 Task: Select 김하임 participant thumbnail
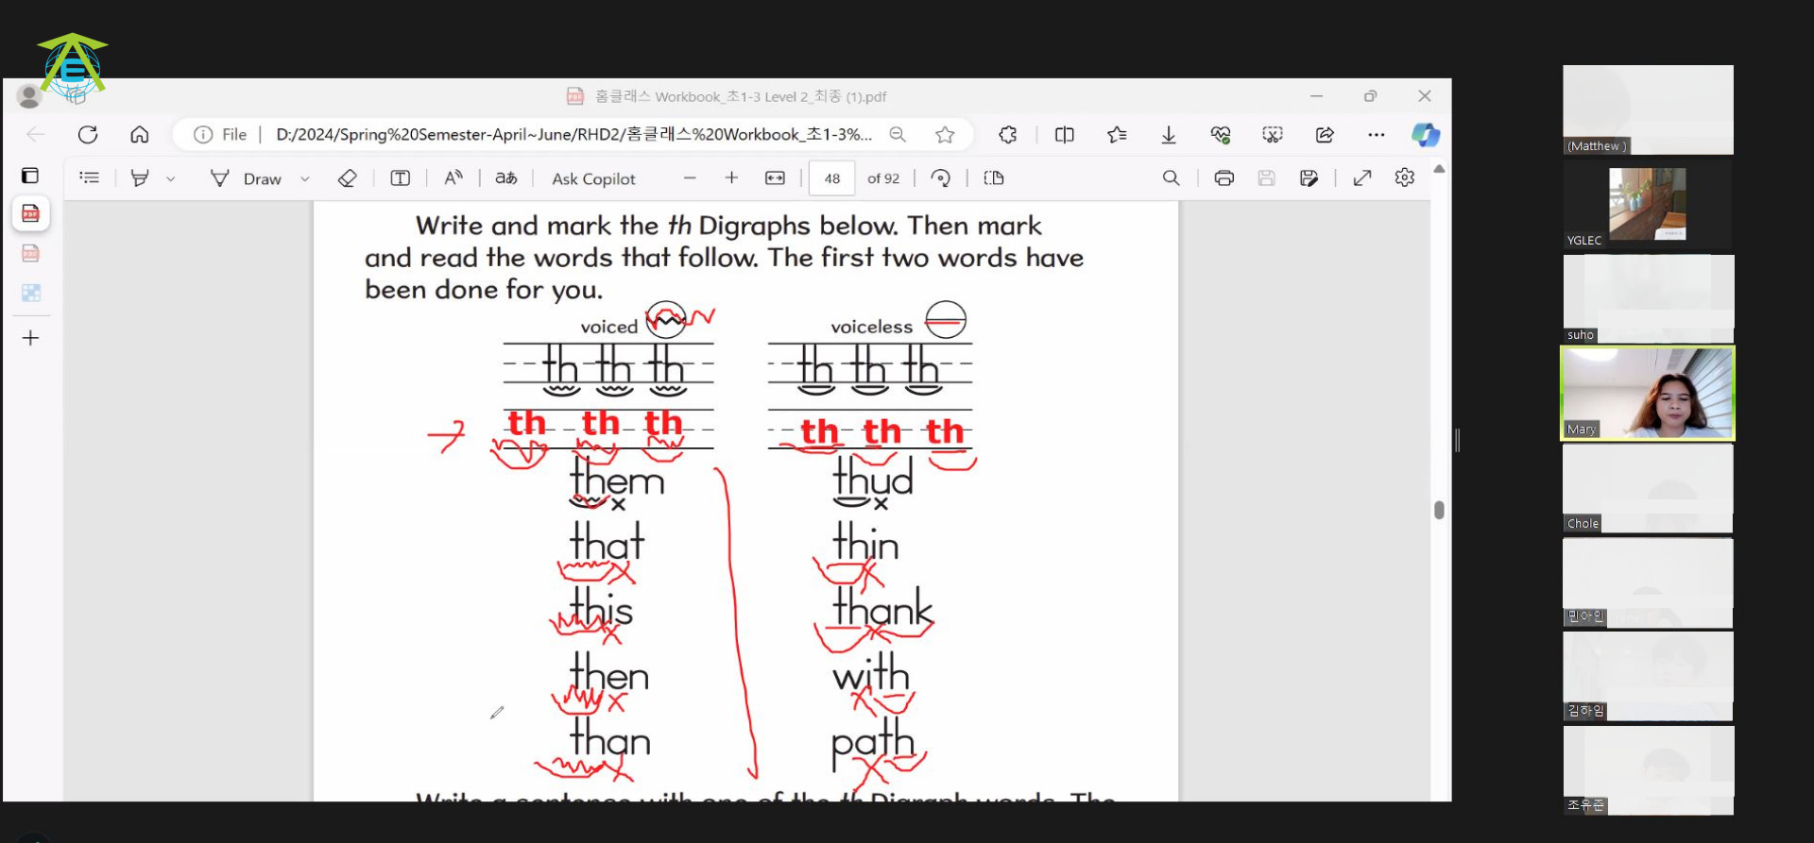1648,676
